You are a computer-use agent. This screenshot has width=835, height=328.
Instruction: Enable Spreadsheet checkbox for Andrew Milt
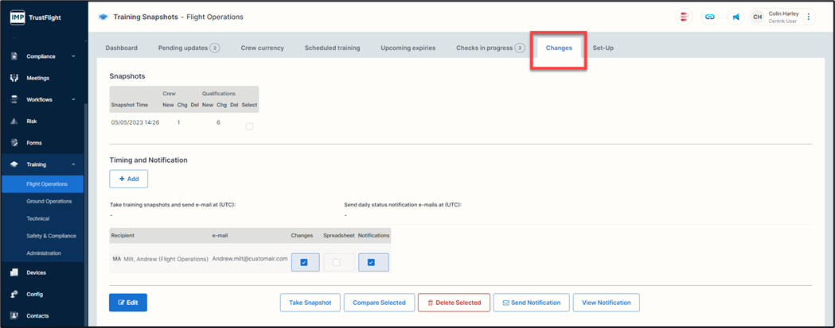(337, 263)
